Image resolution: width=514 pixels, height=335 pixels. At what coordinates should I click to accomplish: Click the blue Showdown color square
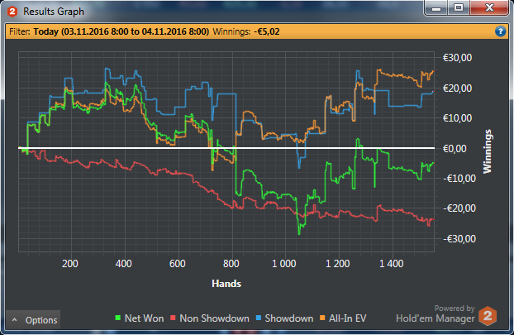coord(259,318)
